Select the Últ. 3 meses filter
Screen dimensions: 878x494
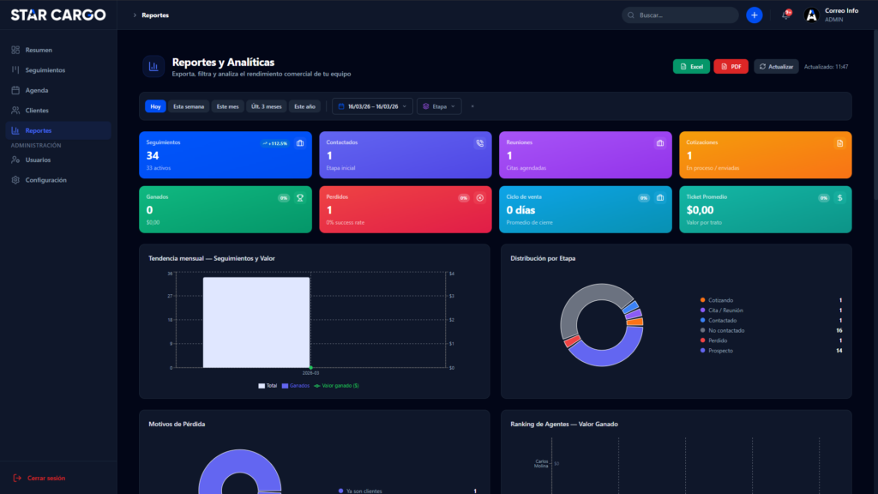click(x=267, y=106)
